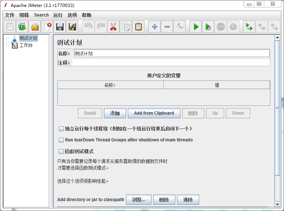Screen dimensions: 284x211
Task: Click 删除 button next to Add from Clipboard
Action: tap(193, 113)
